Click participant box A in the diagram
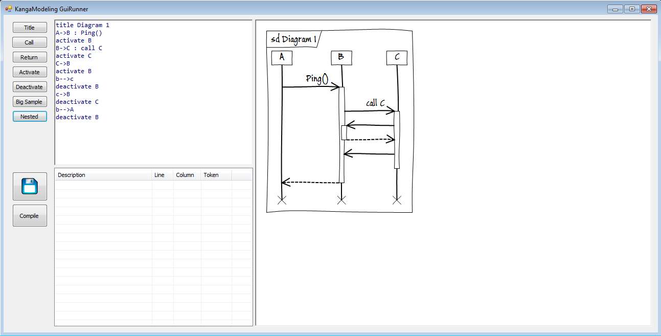The image size is (661, 336). click(282, 57)
